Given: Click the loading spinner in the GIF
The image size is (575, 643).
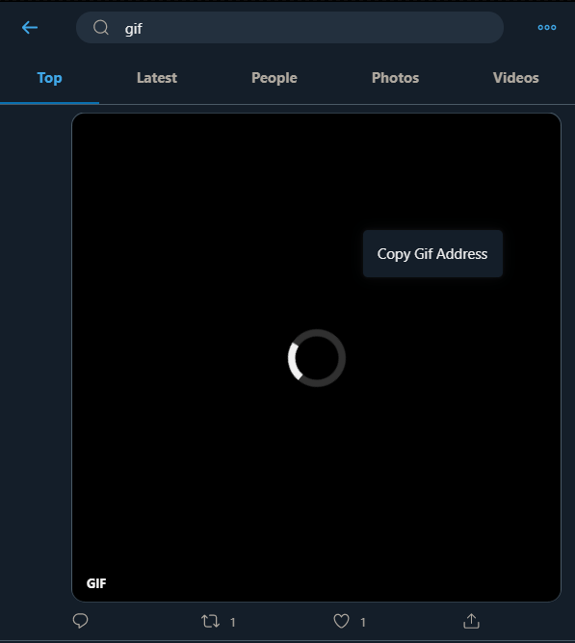Looking at the screenshot, I should pyautogui.click(x=317, y=358).
